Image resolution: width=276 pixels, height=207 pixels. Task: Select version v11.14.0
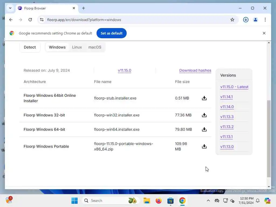click(x=227, y=107)
